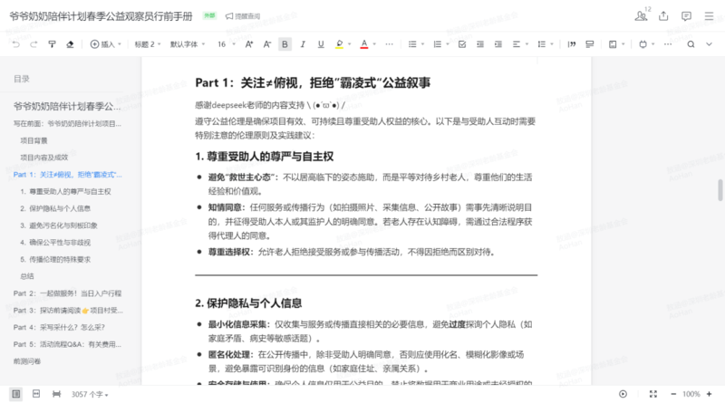725x403 pixels.
Task: Jump to 5. 传播伦理的特殊要求 in outline
Action: point(55,259)
